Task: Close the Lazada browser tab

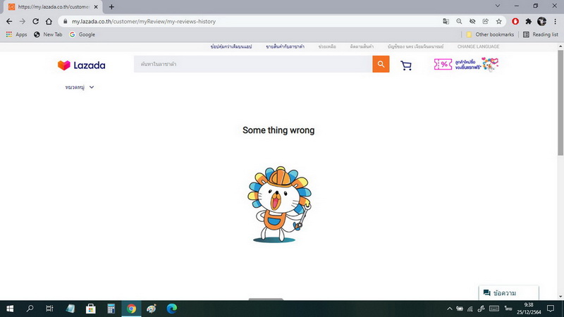Action: (x=96, y=7)
